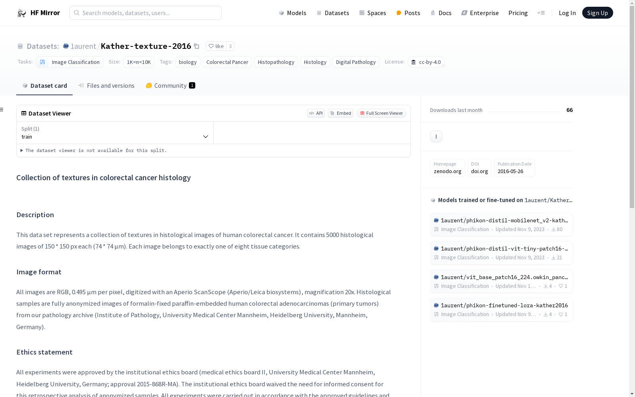
Task: Switch to the Dataset card tab
Action: [x=44, y=85]
